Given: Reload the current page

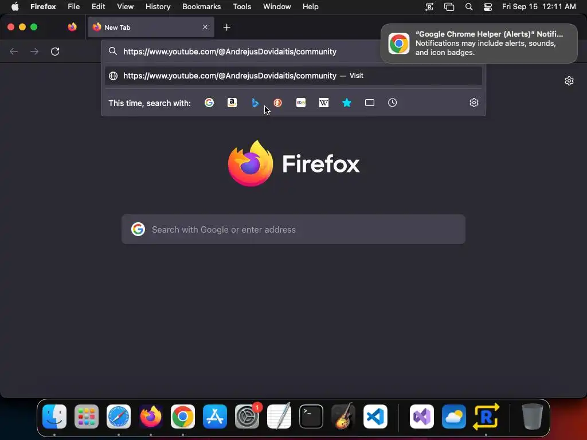Looking at the screenshot, I should point(55,51).
